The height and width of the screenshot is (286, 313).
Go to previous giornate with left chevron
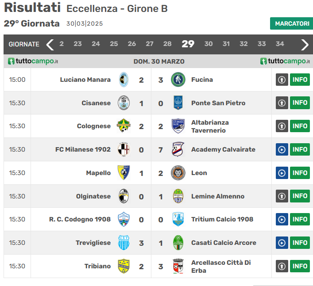[50, 44]
